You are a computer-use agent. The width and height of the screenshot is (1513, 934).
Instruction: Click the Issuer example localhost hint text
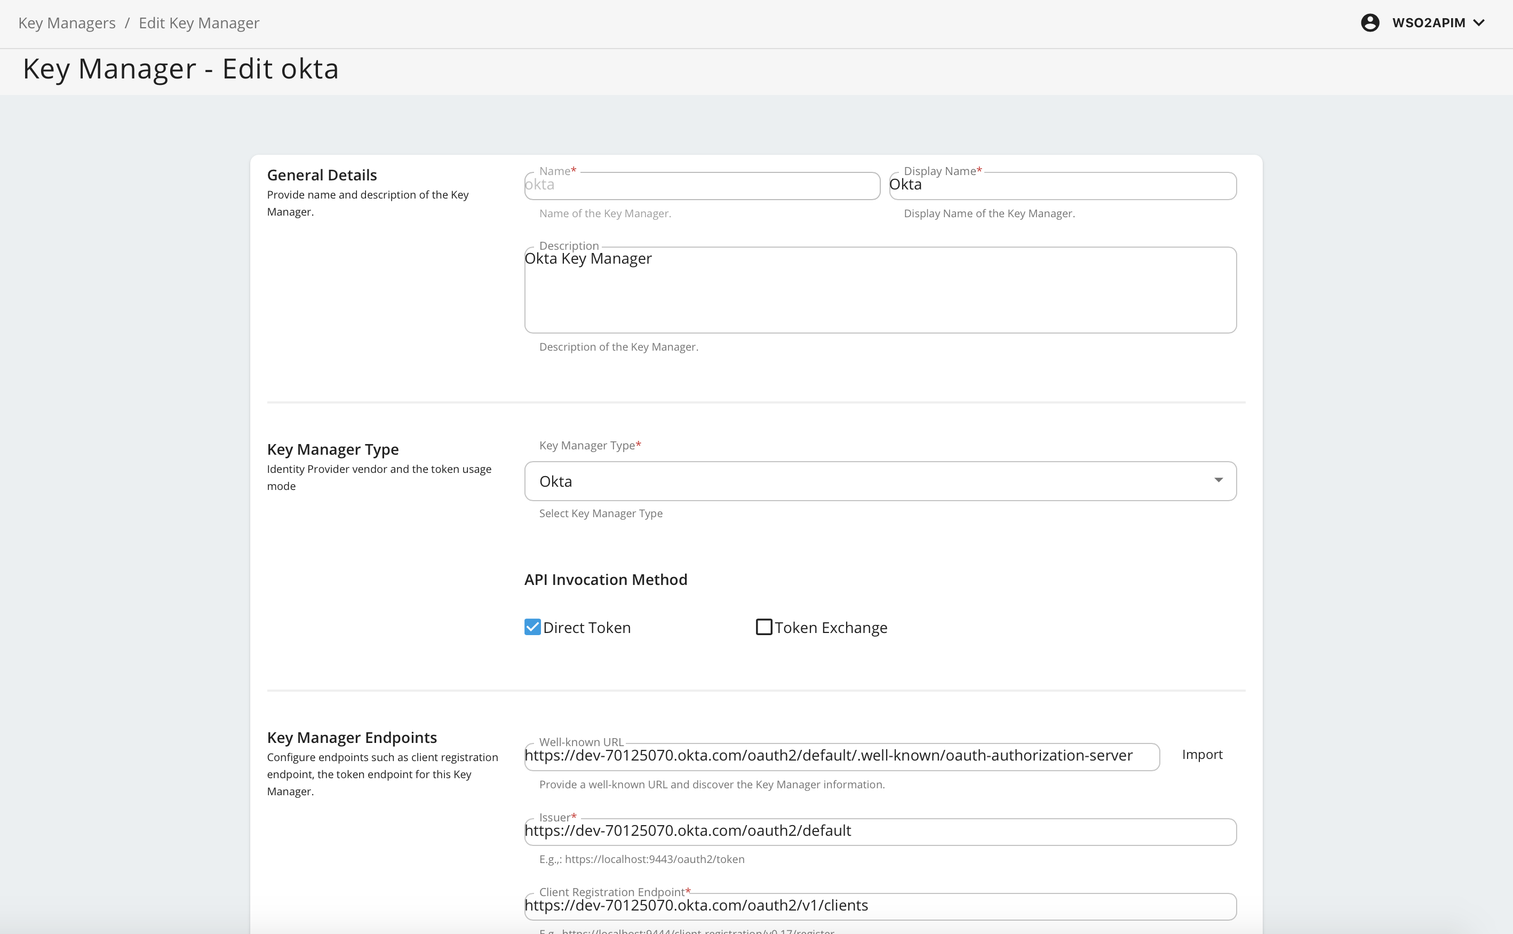pos(642,859)
